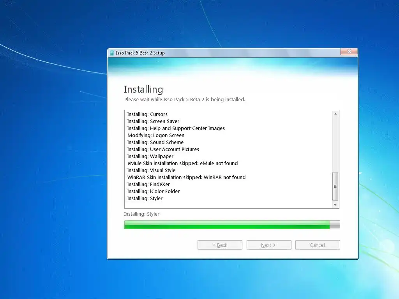399x299 pixels.
Task: Click the Back button
Action: (x=220, y=245)
